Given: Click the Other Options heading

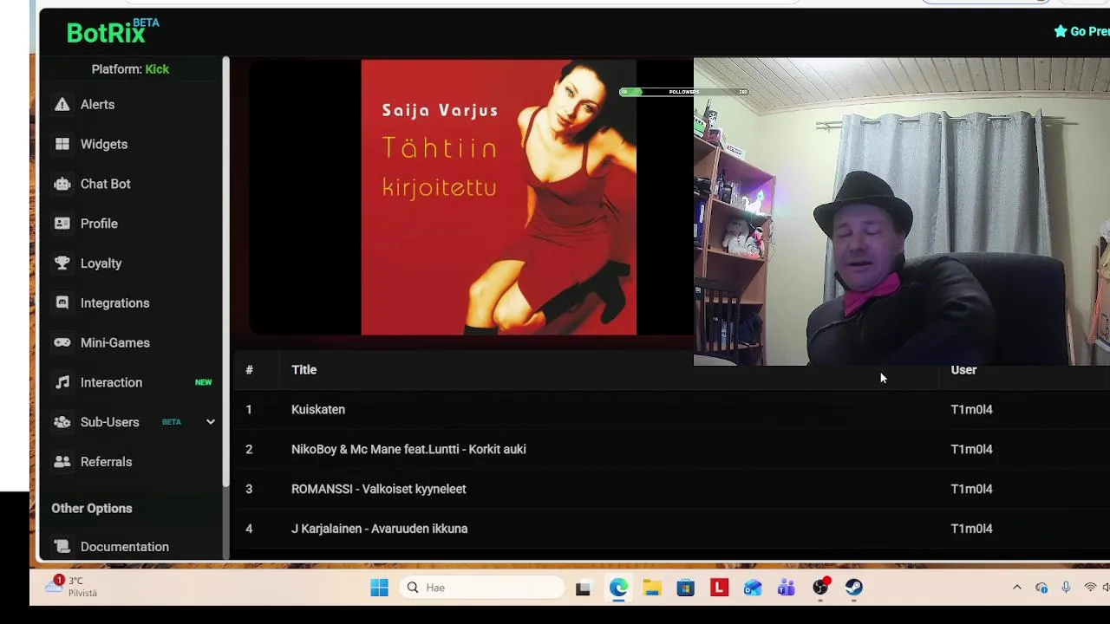Looking at the screenshot, I should tap(92, 509).
